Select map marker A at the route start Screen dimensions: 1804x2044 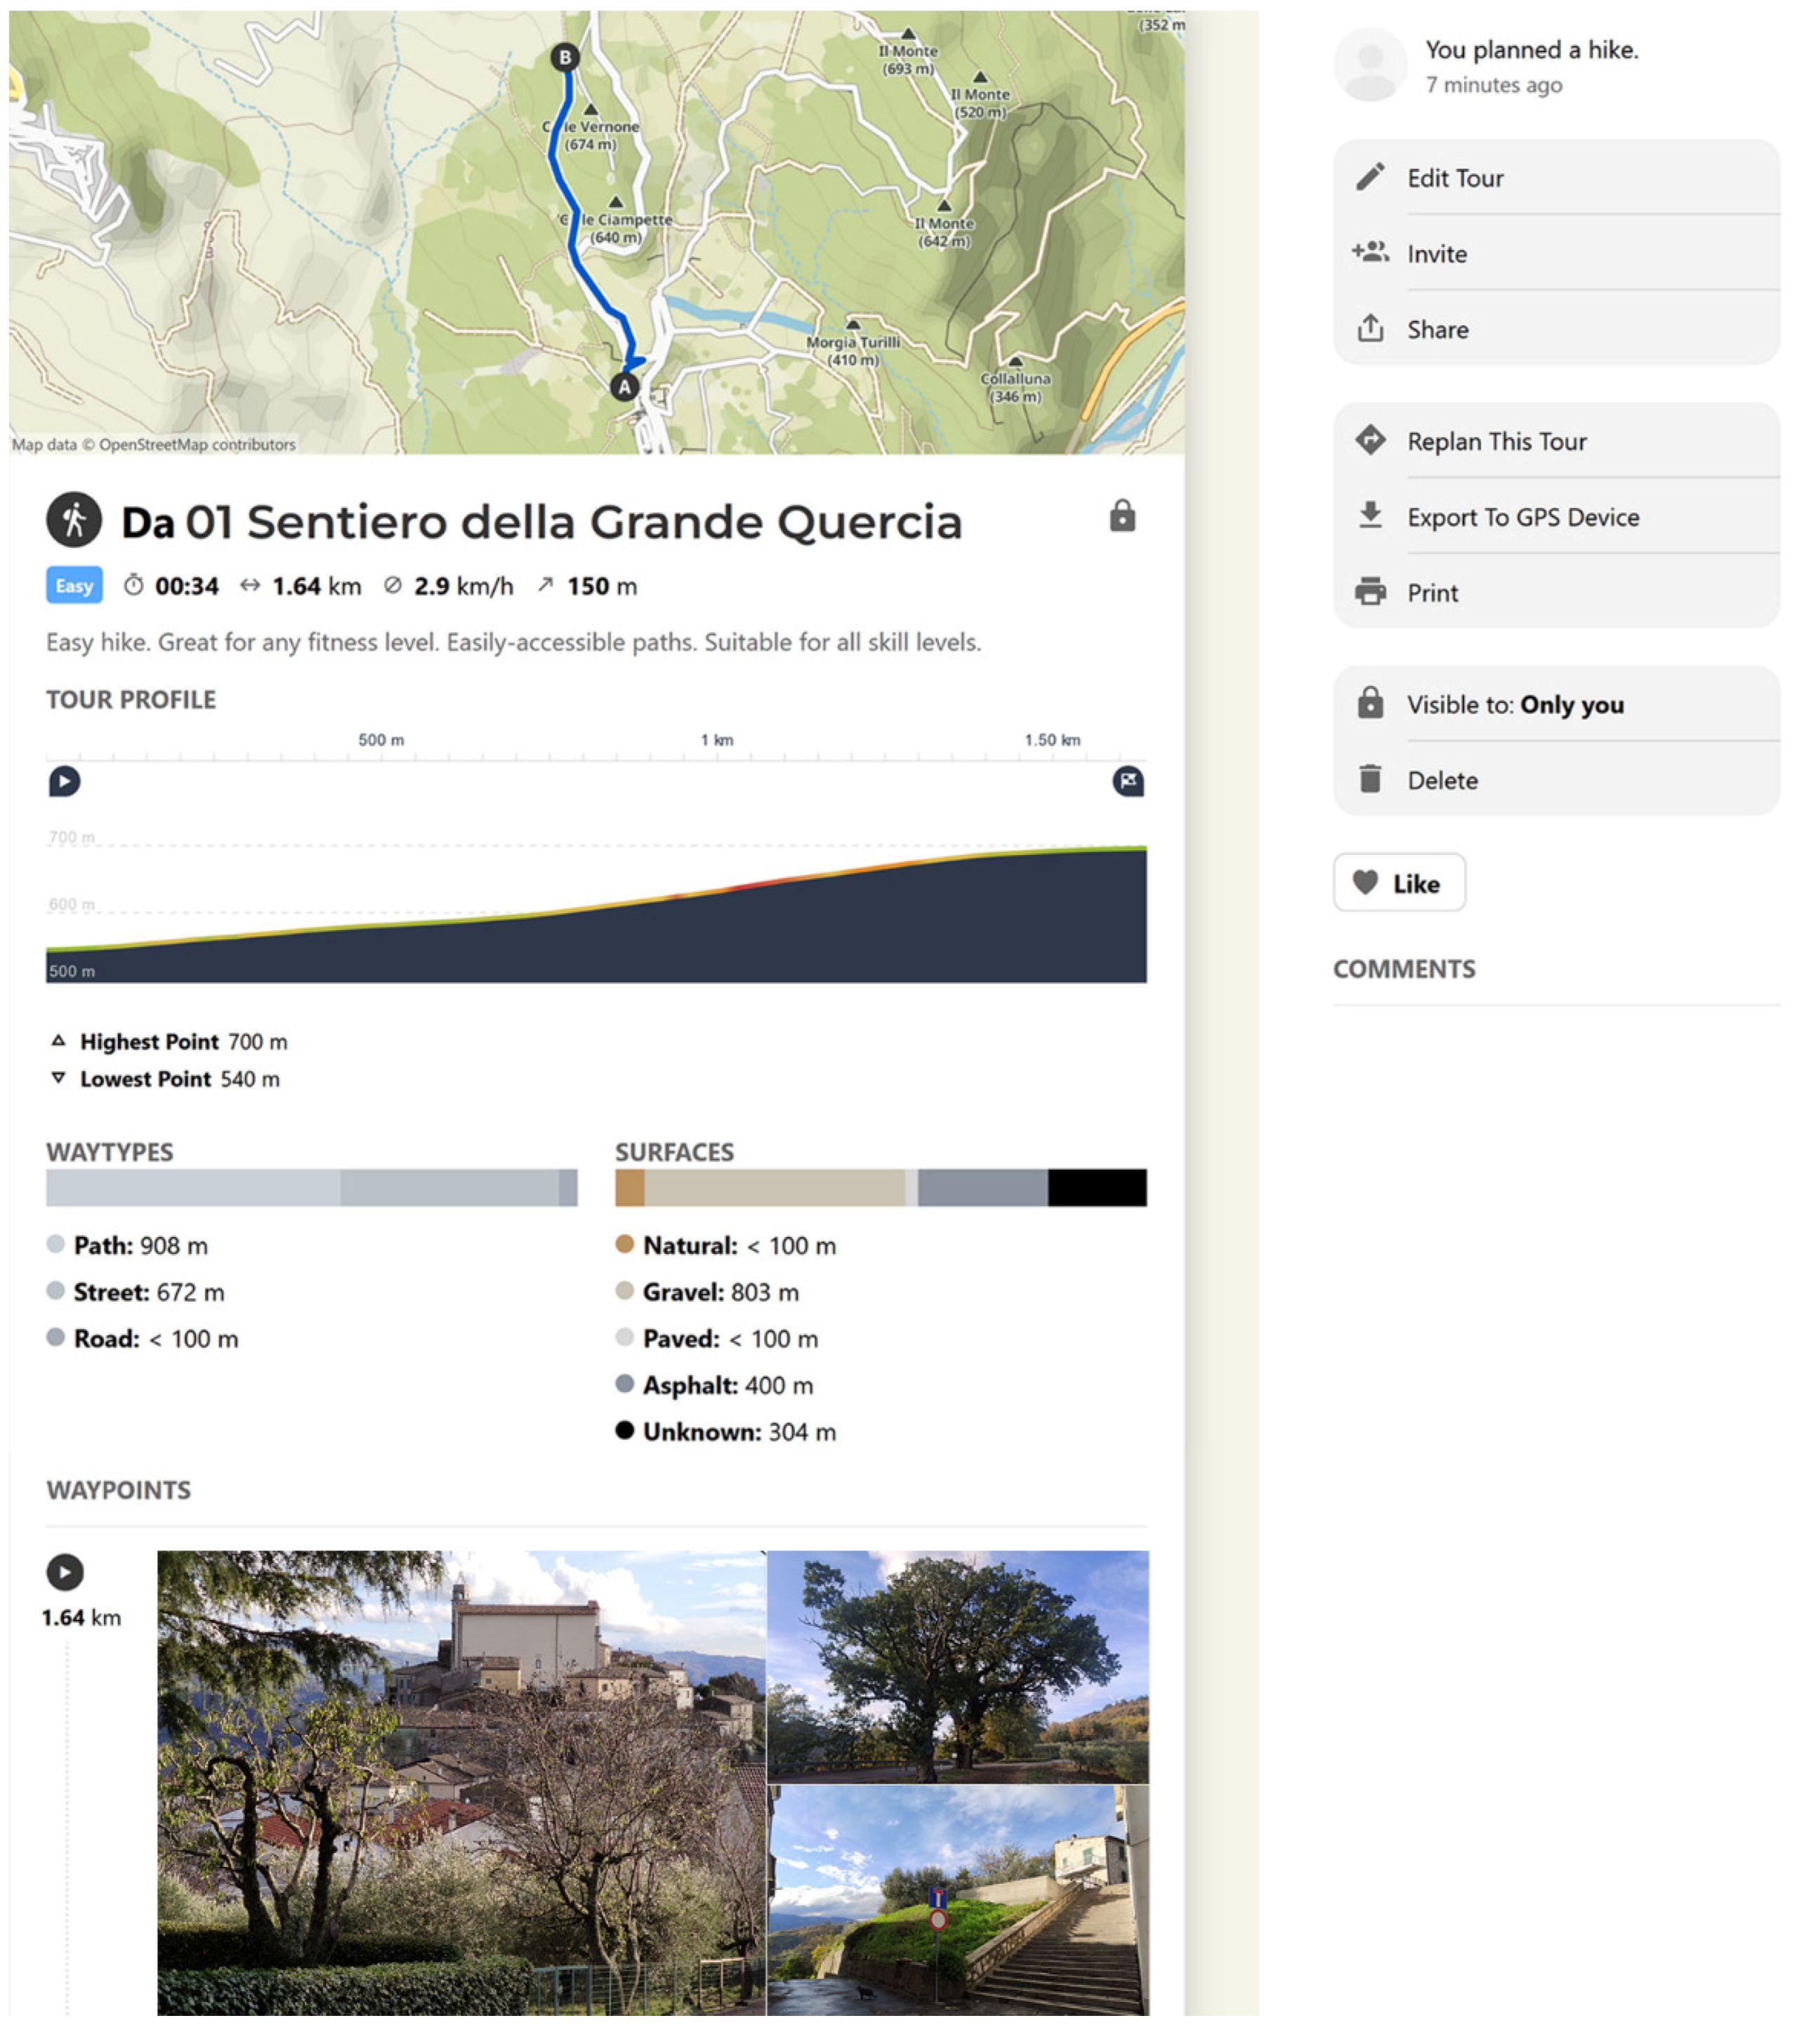click(x=625, y=387)
